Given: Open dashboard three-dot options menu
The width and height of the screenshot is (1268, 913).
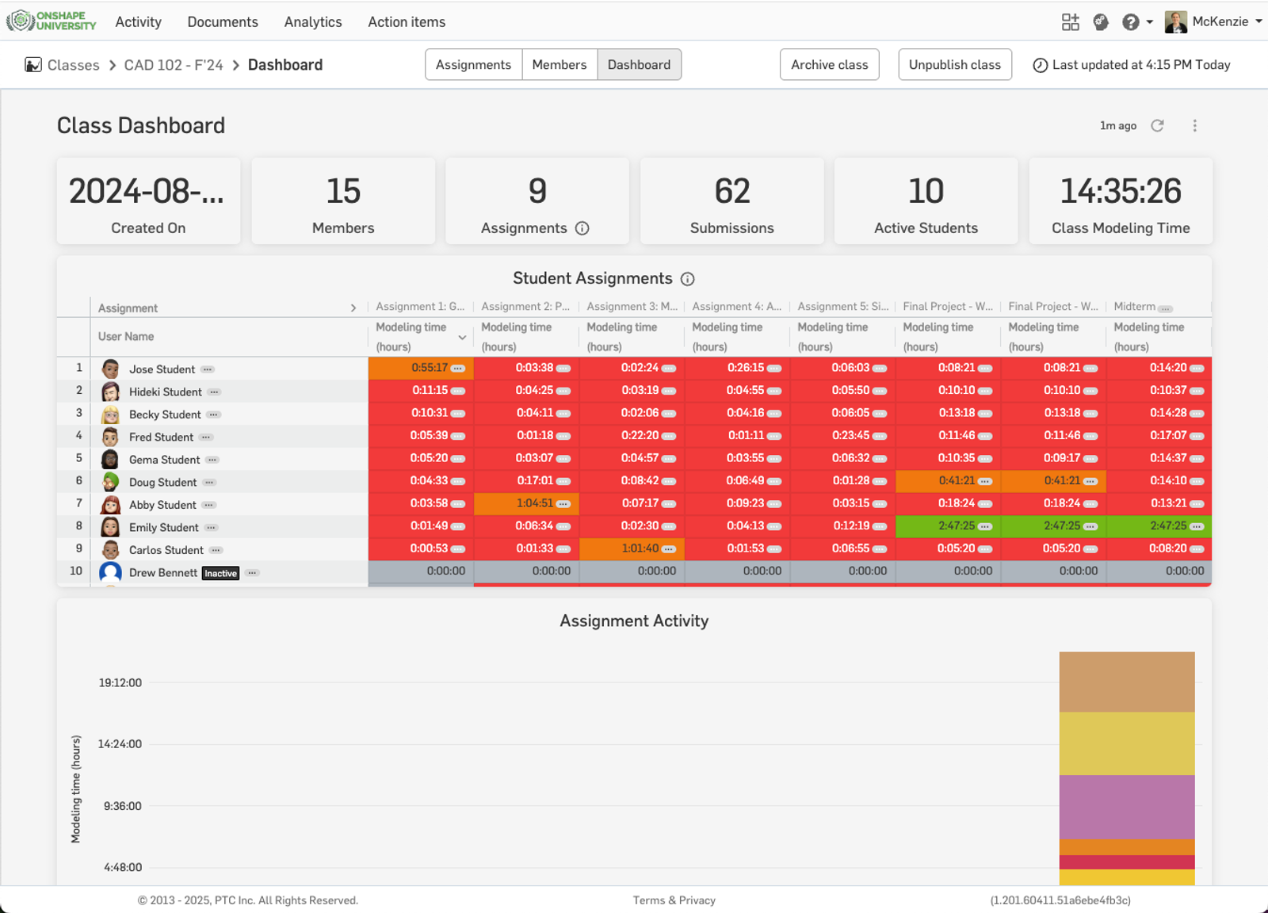Looking at the screenshot, I should pos(1194,125).
